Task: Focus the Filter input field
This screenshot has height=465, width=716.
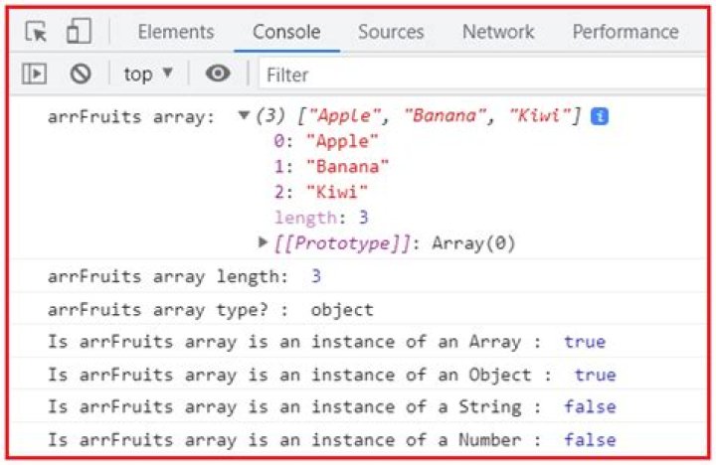Action: [482, 75]
